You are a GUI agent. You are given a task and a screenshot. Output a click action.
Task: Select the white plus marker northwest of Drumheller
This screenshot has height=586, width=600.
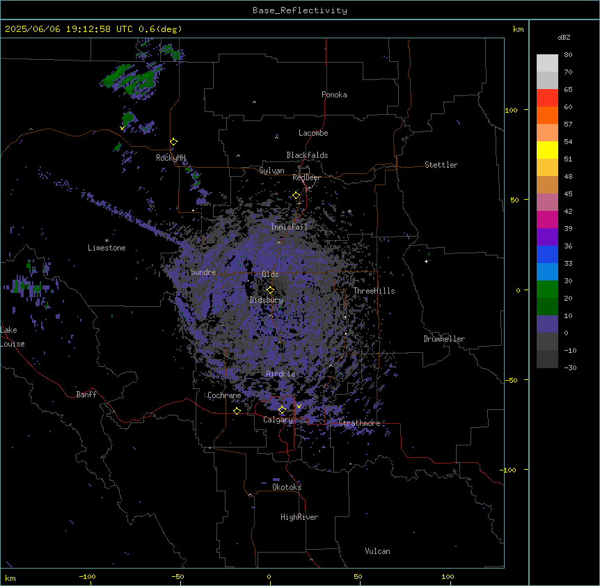tap(426, 261)
